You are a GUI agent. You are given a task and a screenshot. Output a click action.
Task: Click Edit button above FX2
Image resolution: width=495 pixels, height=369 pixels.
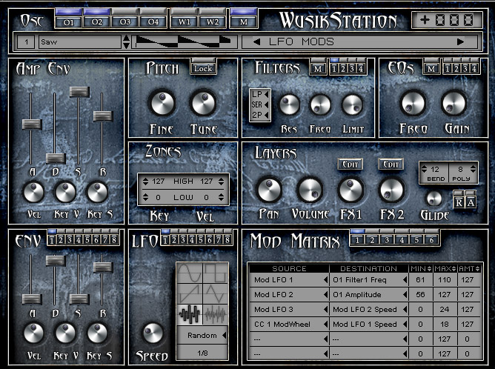tap(391, 164)
